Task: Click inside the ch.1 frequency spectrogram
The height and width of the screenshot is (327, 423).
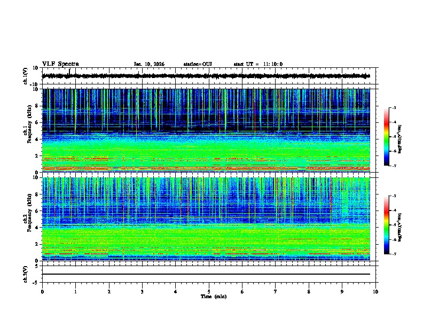Action: 206,130
